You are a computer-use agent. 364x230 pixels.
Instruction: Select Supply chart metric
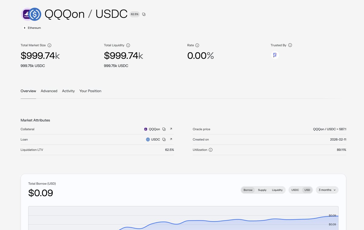pos(262,190)
